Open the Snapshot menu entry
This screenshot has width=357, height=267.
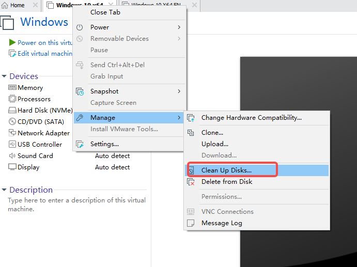pos(129,91)
